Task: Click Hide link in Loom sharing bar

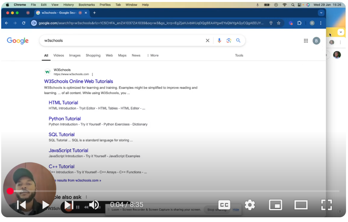Action: click(236, 210)
